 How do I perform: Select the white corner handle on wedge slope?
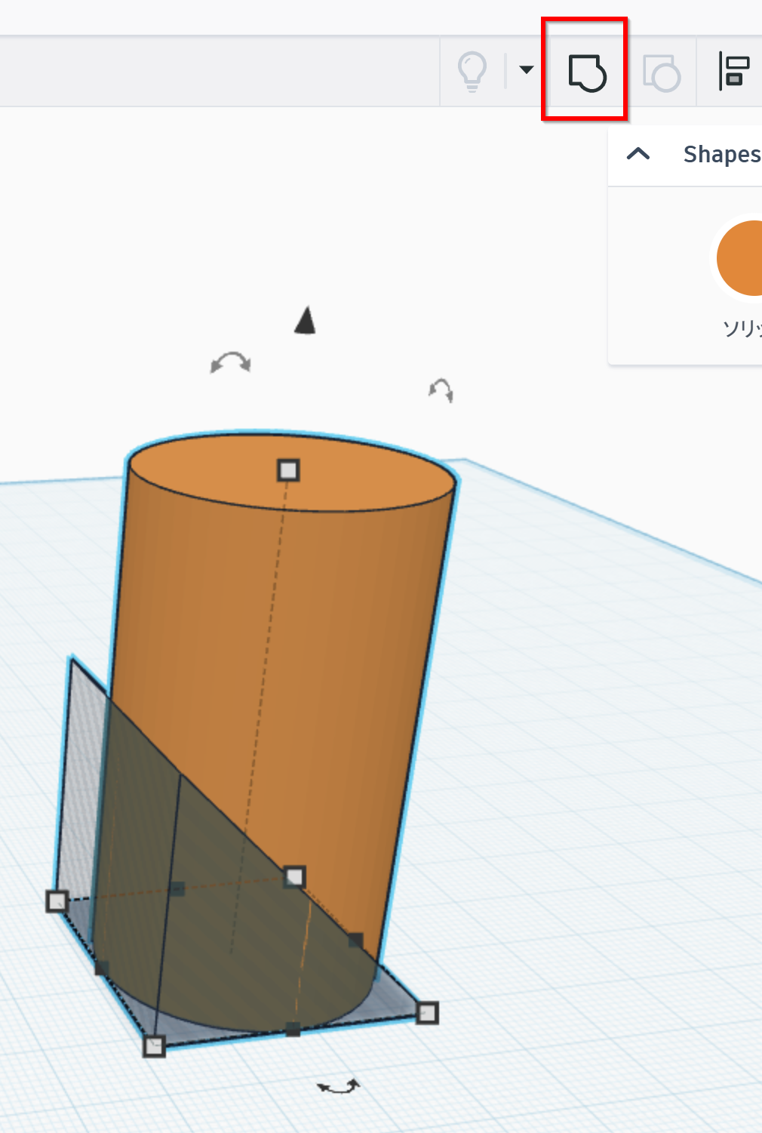point(294,876)
